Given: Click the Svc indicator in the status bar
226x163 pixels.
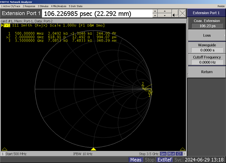Looking at the screenshot, I should [x=178, y=160].
